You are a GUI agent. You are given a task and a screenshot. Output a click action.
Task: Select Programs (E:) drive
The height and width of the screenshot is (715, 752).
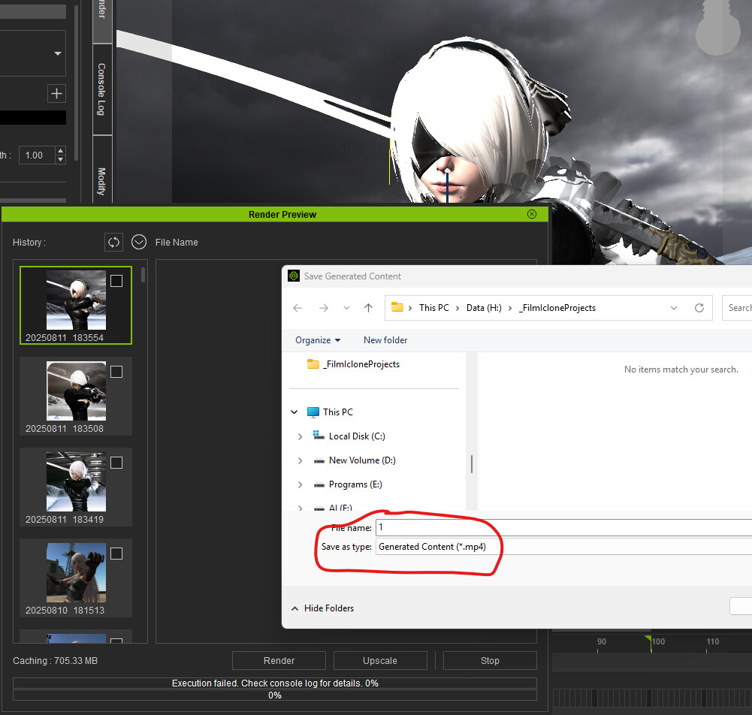coord(355,484)
